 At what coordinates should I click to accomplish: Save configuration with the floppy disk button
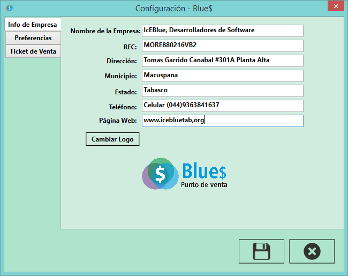261,251
